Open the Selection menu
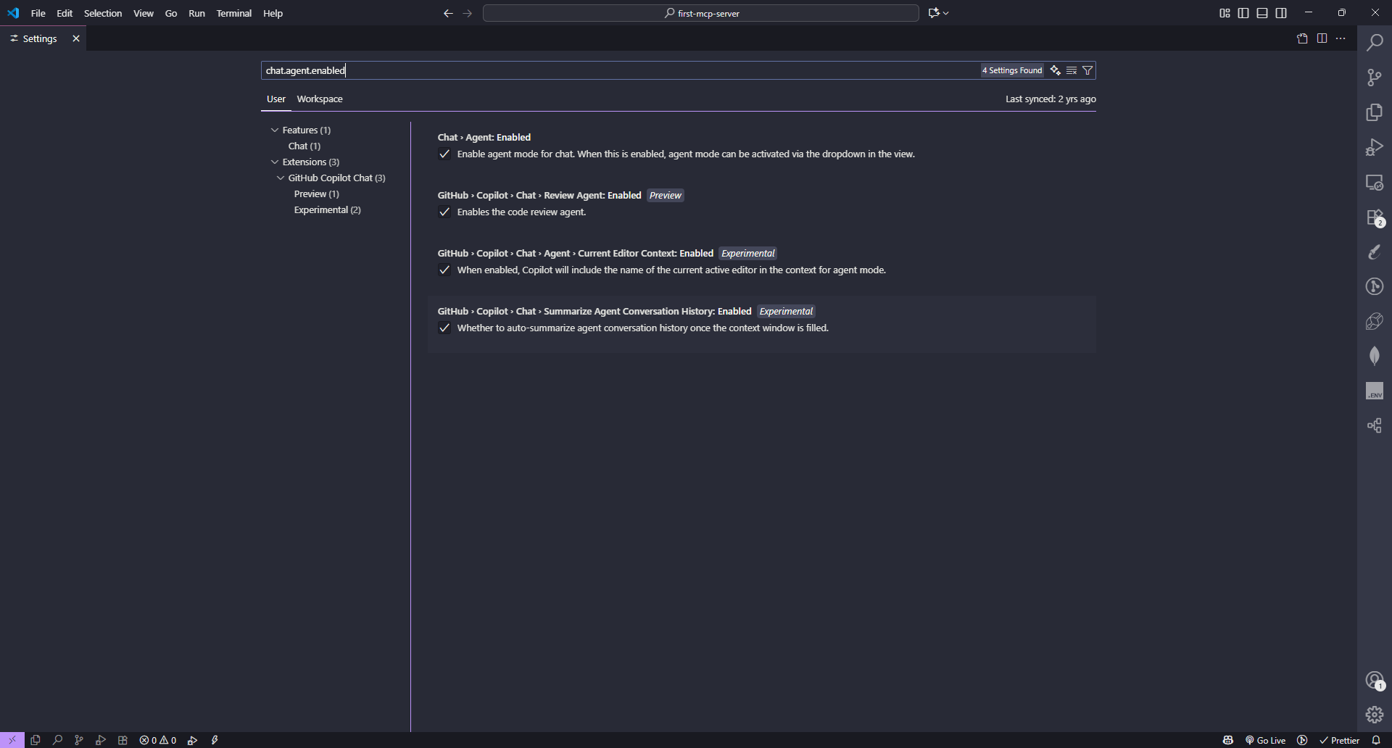 [x=103, y=13]
